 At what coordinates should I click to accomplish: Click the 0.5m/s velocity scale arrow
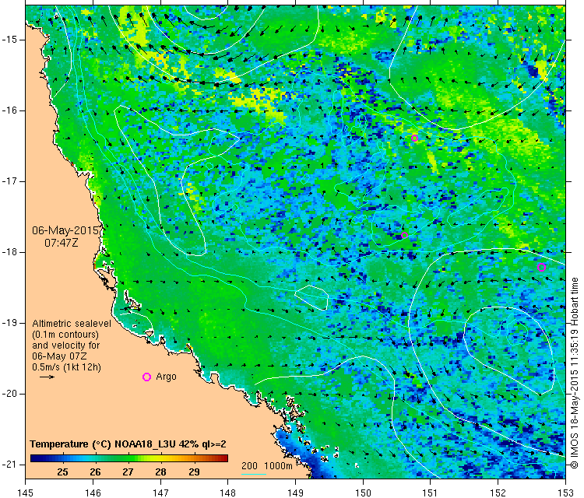[47, 377]
